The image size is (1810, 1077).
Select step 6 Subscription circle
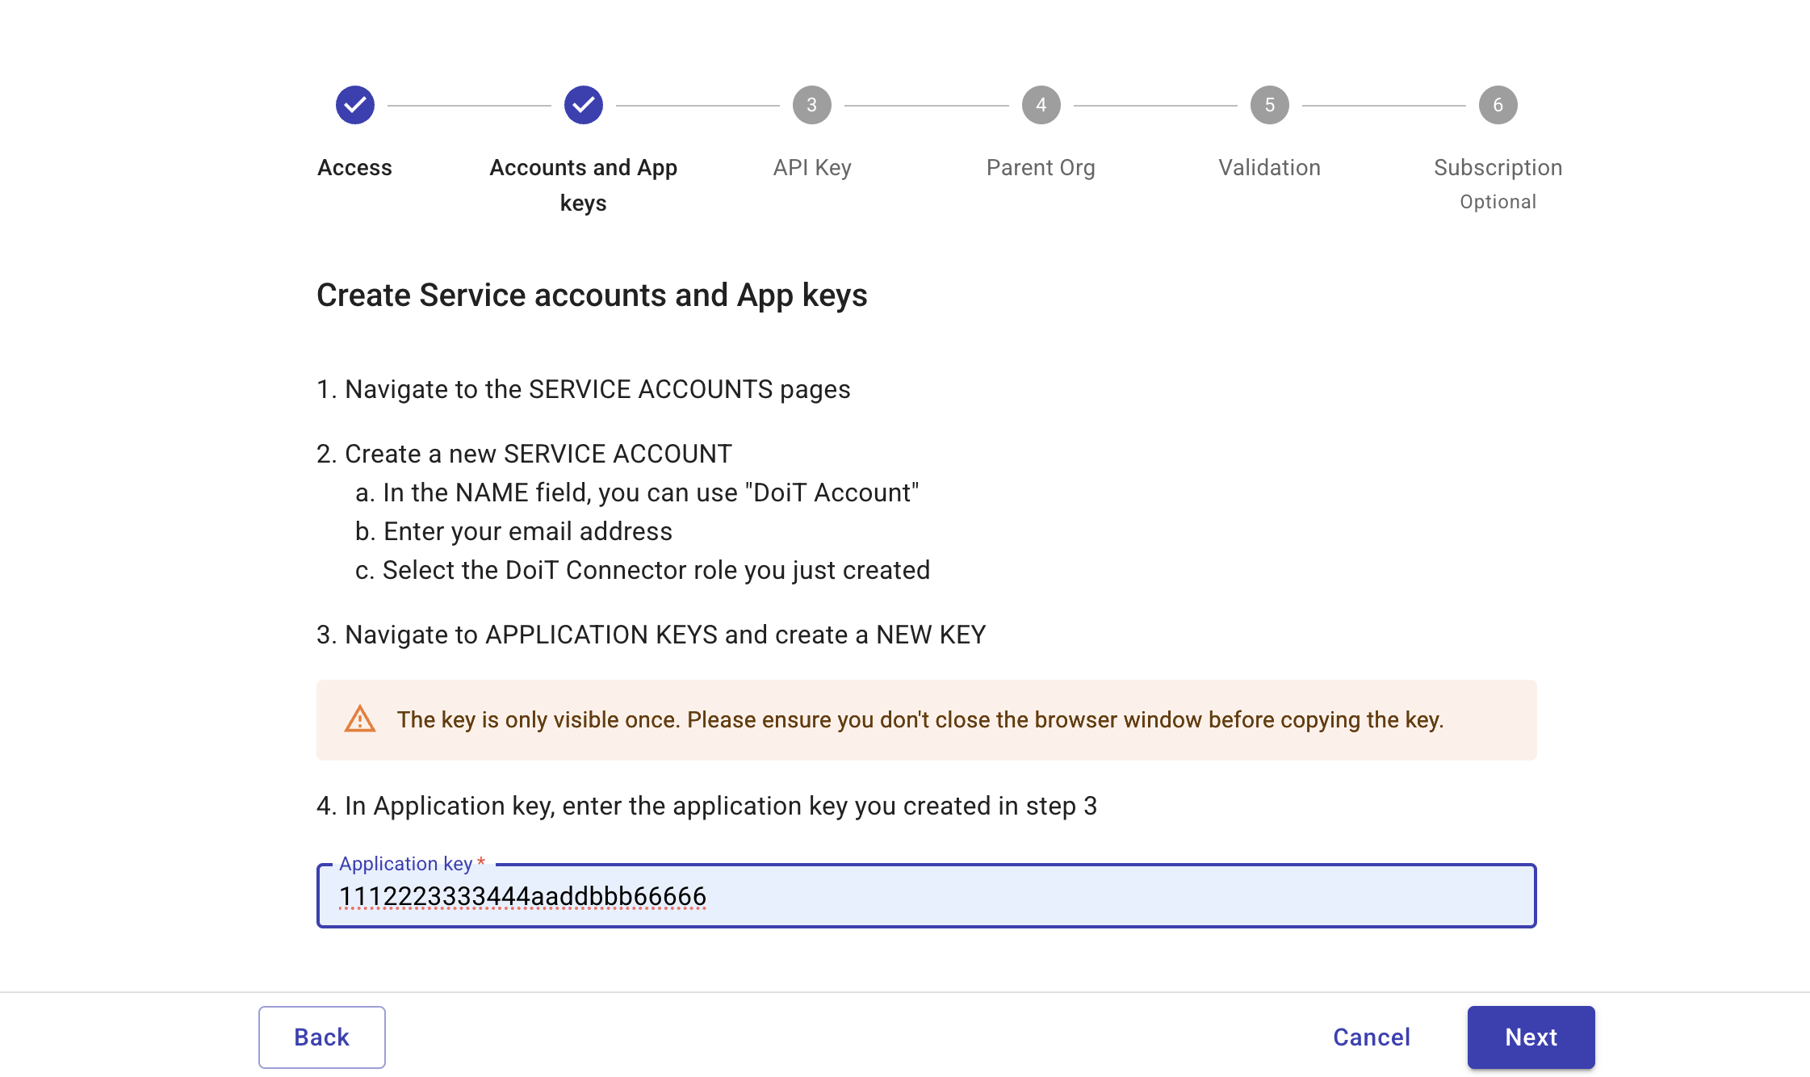click(1498, 104)
